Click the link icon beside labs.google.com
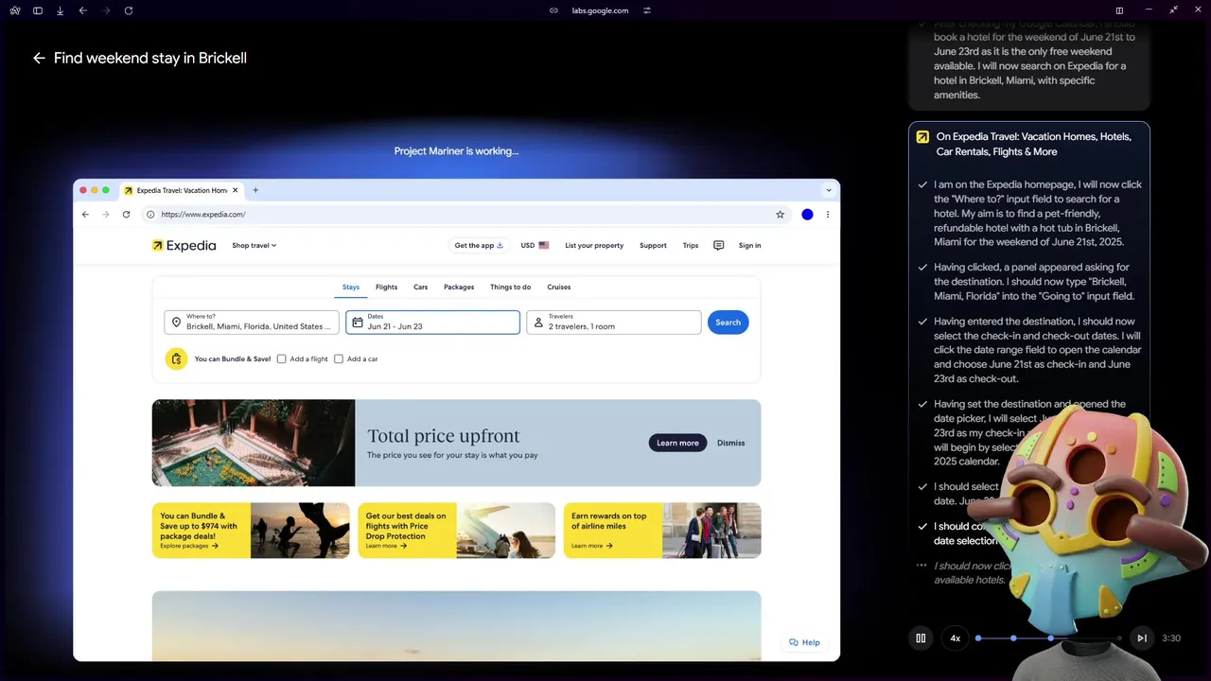Viewport: 1211px width, 681px height. 553,10
